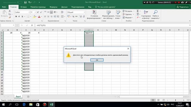Screen dimensions: 191x107
Task: Open Условное форматирование menu
Action: point(94,15)
